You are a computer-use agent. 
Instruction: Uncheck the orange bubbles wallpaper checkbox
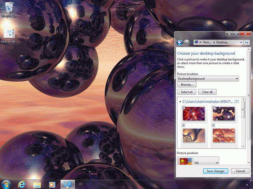pyautogui.click(x=213, y=125)
